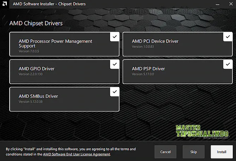Minimize the AMD Software Installer window
Image resolution: width=236 pixels, height=161 pixels.
(217, 4)
